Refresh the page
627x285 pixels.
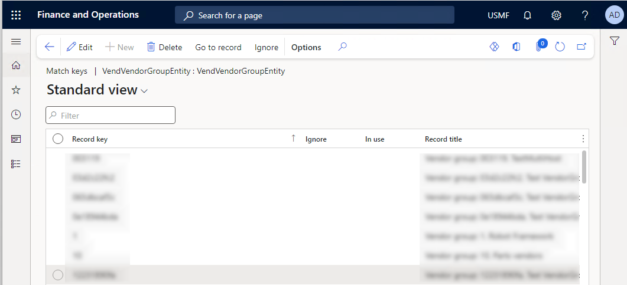pyautogui.click(x=560, y=47)
